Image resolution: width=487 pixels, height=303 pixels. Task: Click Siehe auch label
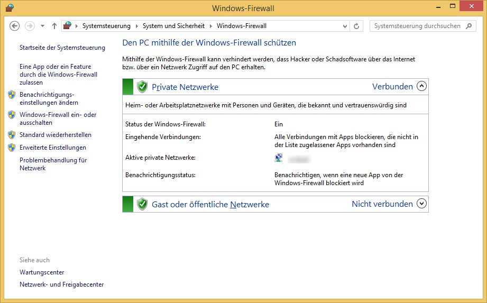click(x=34, y=260)
